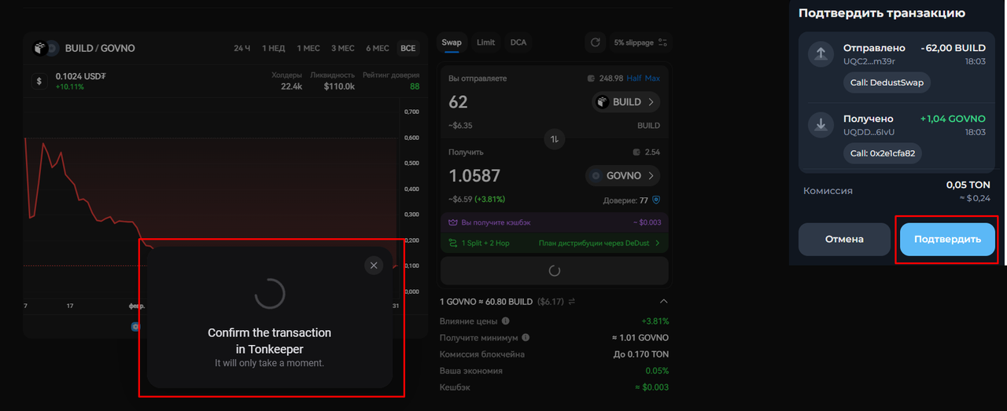Image resolution: width=1007 pixels, height=411 pixels.
Task: Click the До 0.170 TON fee value
Action: click(641, 354)
